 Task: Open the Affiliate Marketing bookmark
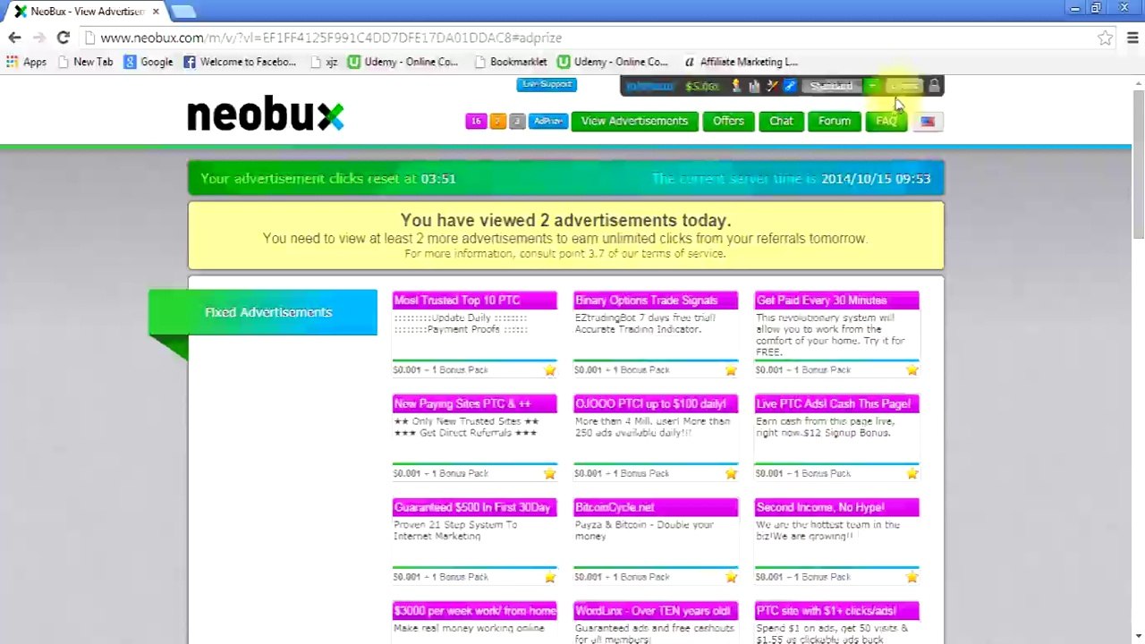click(x=741, y=62)
